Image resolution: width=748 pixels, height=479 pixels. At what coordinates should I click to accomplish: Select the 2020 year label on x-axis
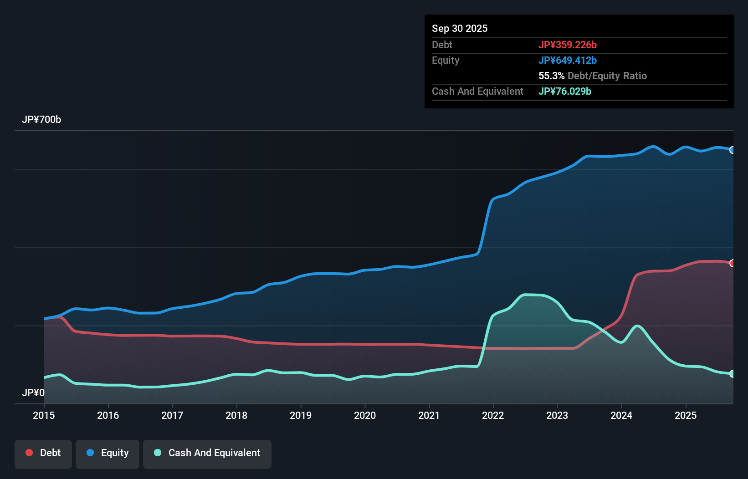pyautogui.click(x=365, y=415)
